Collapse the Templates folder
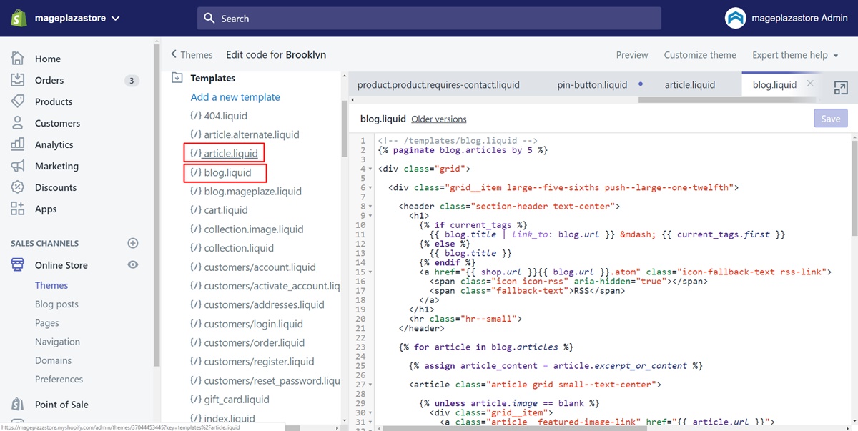 (177, 78)
